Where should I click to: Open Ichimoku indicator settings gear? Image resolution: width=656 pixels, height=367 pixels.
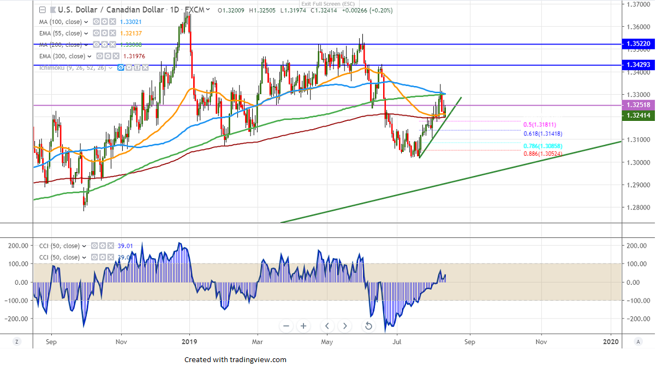[129, 68]
